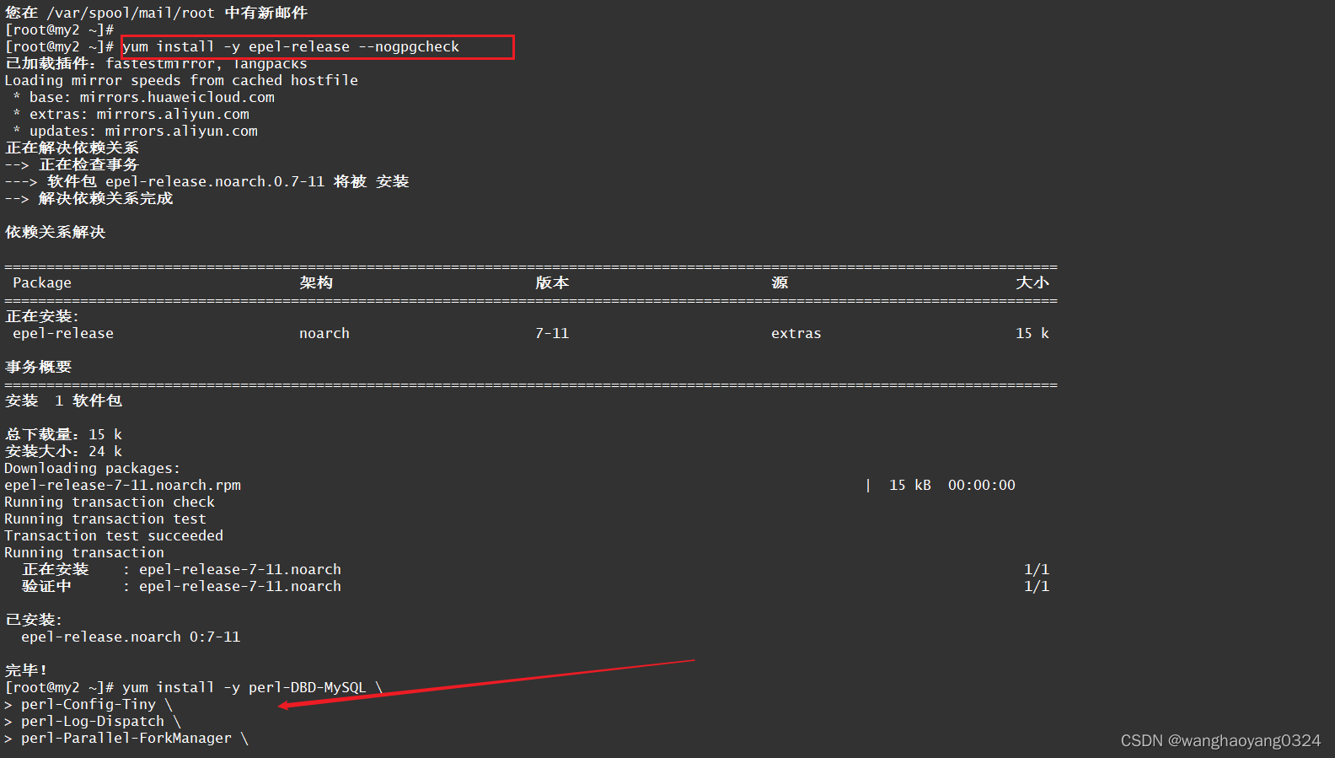Click the '安装 1 软件包' summary line
Image resolution: width=1335 pixels, height=758 pixels.
tap(64, 401)
